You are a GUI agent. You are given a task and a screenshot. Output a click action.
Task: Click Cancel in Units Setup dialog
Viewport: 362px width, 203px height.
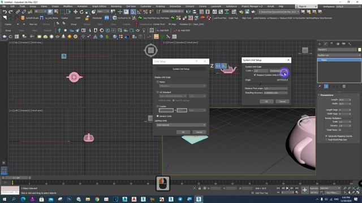click(199, 132)
